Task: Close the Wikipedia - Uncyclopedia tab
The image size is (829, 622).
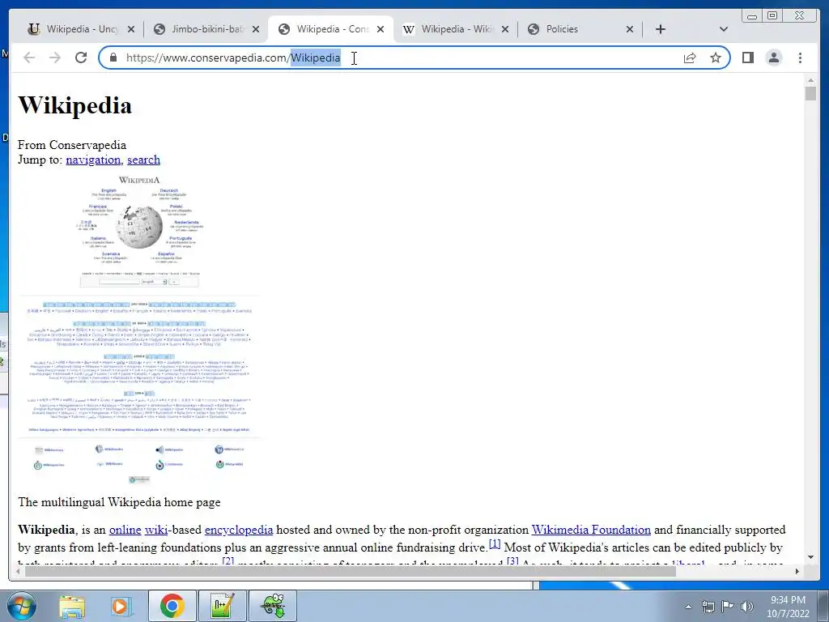Action: pos(131,29)
